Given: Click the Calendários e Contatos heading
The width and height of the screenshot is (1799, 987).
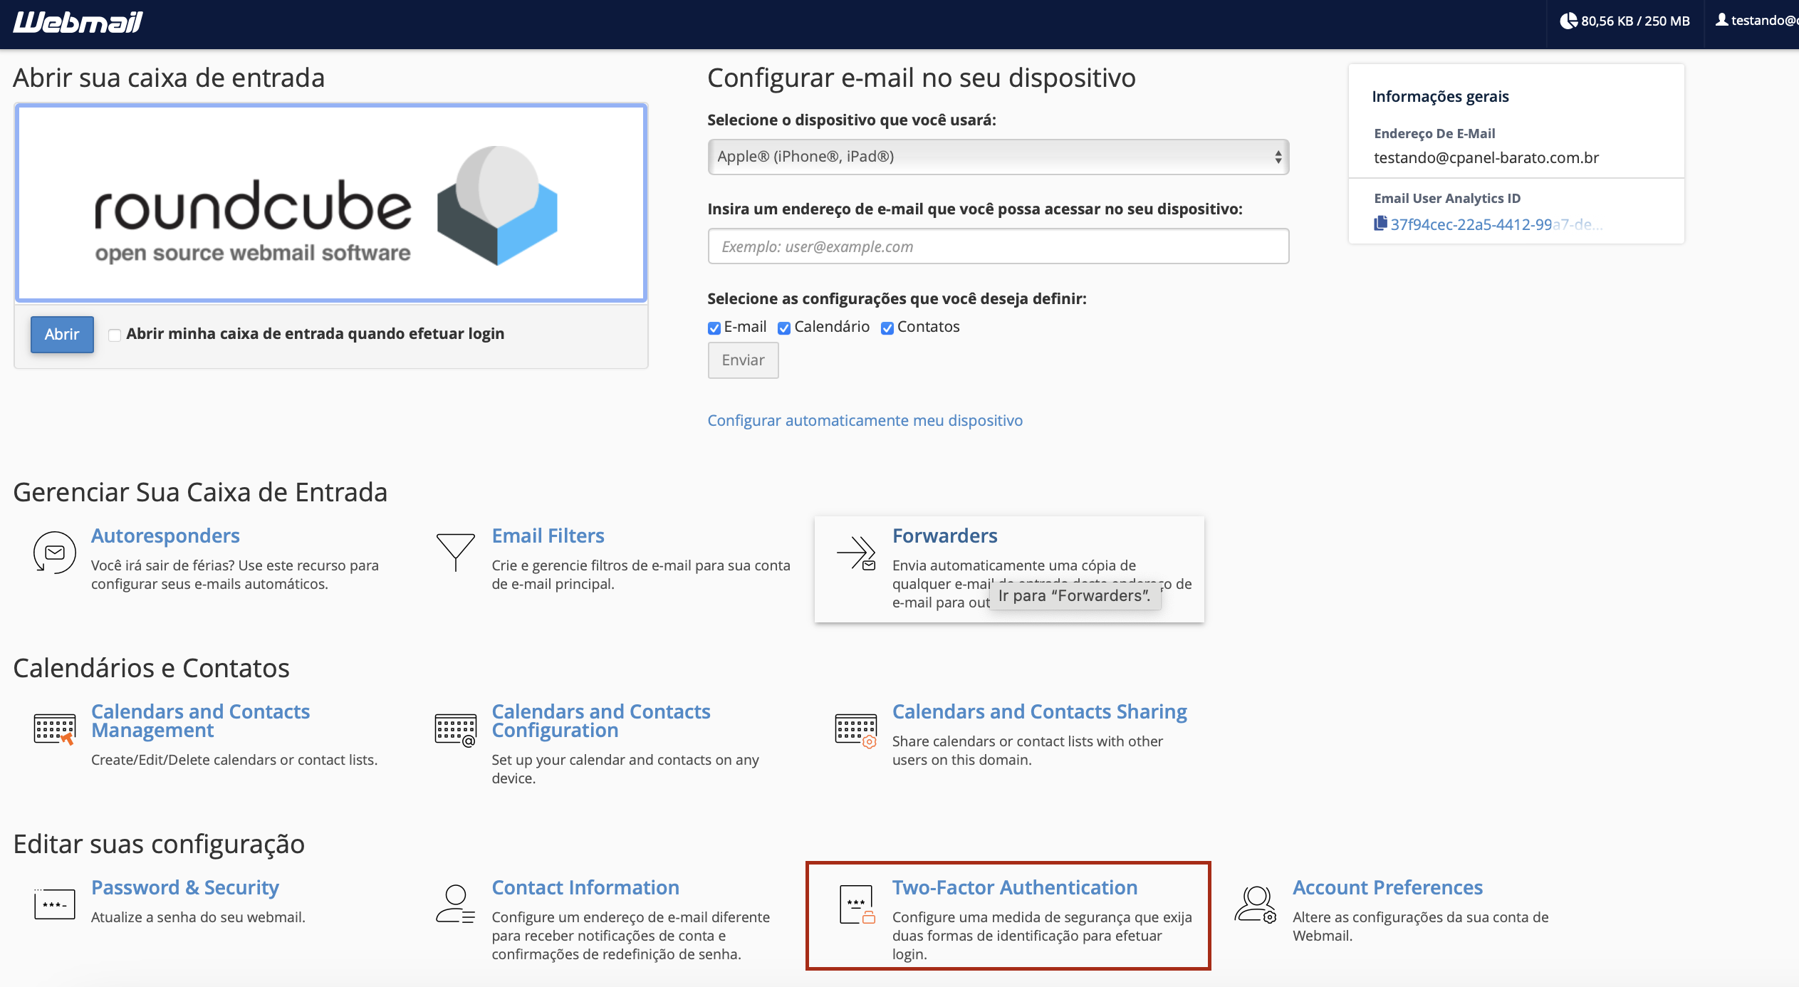Looking at the screenshot, I should pos(151,668).
